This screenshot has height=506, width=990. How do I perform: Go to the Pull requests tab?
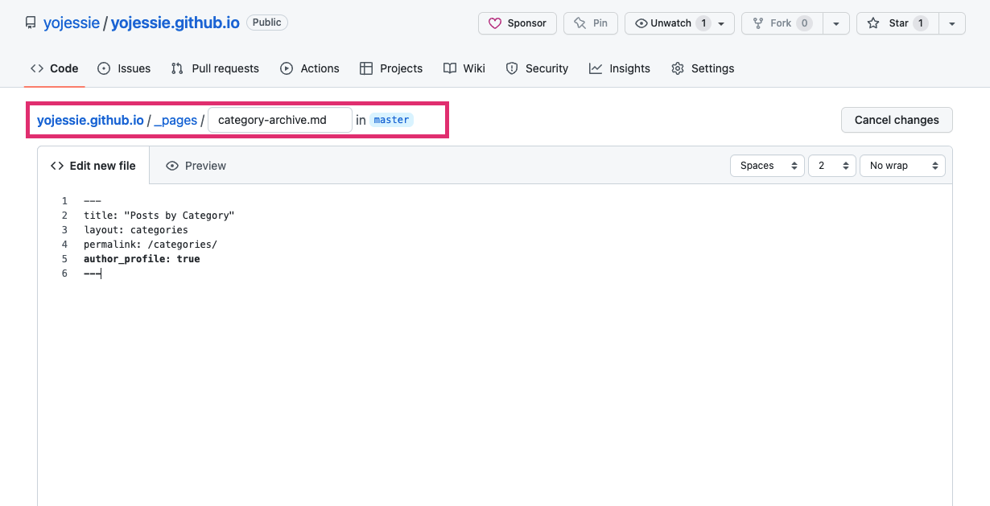tap(215, 68)
